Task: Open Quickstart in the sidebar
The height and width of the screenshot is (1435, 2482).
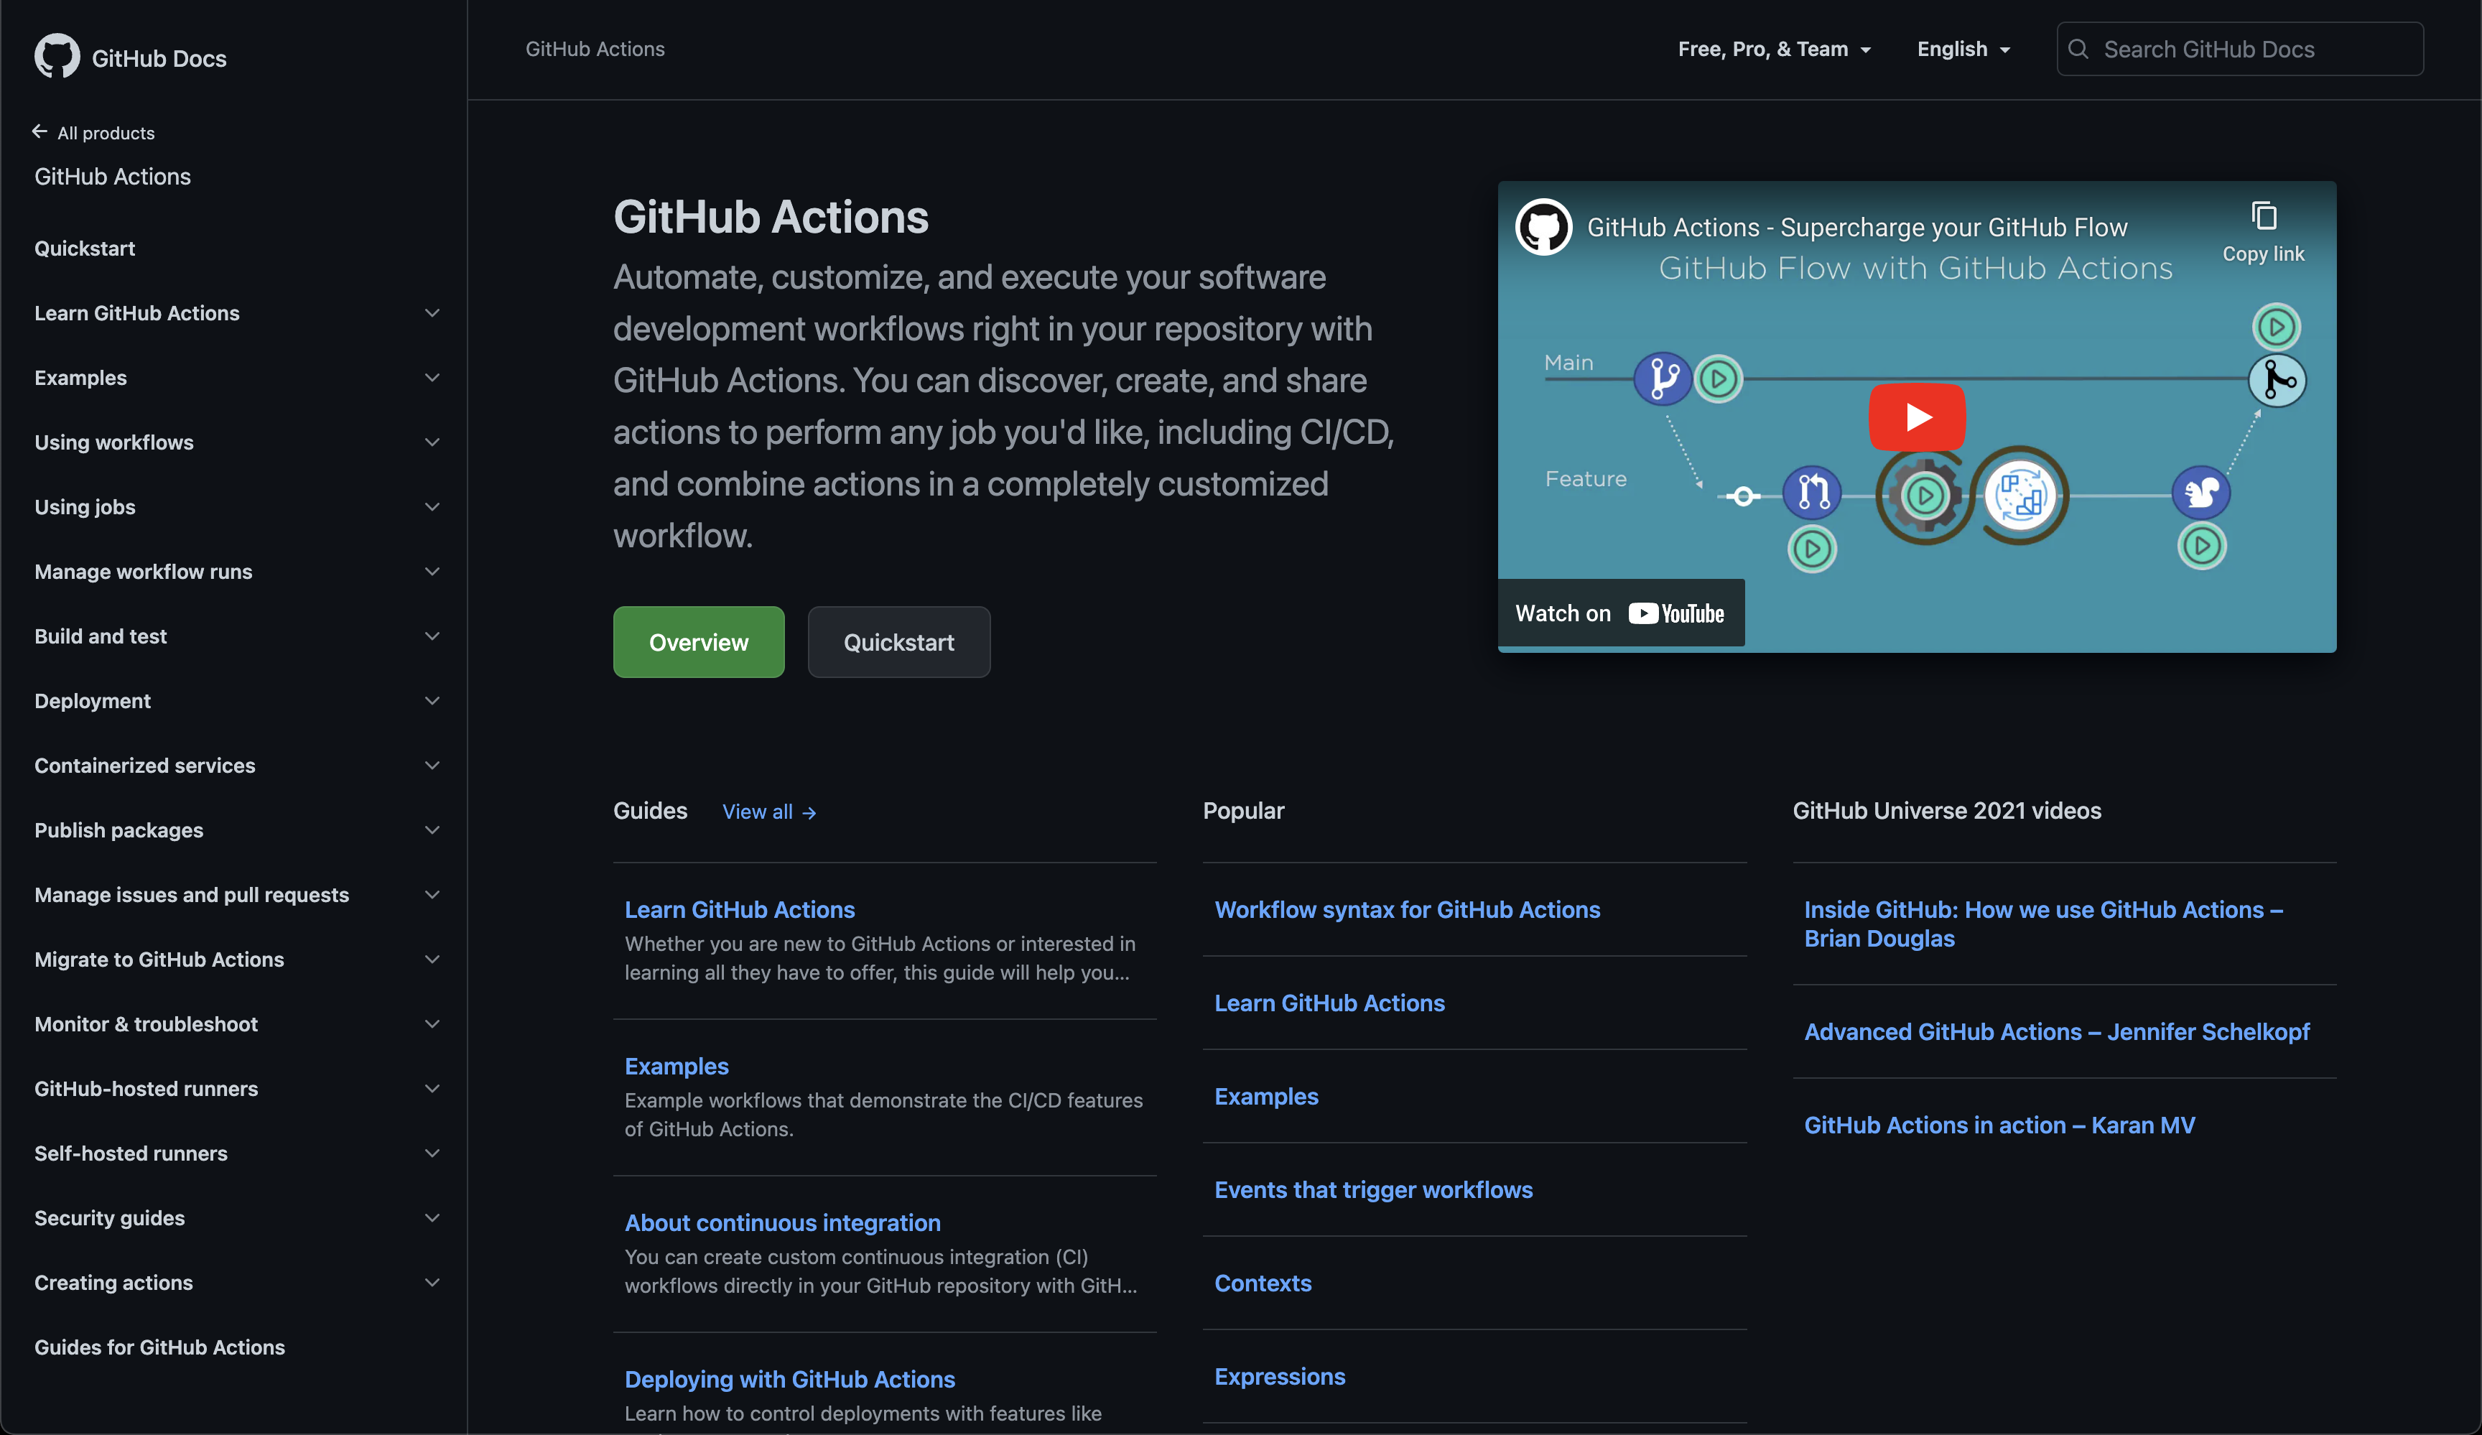Action: (x=85, y=249)
